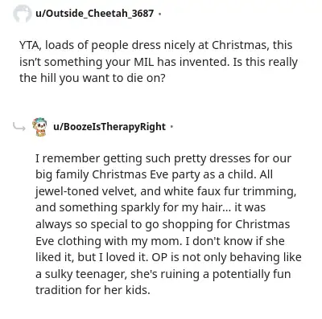The image size is (322, 319).
Task: Open Outside_Cheetah_3687's gray avatar
Action: point(23,14)
